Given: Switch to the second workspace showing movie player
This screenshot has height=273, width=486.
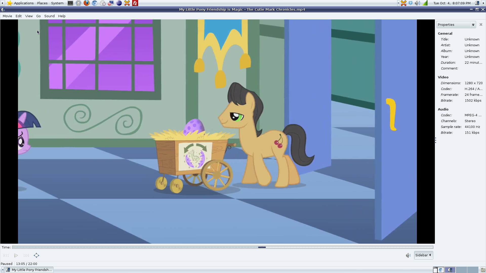Looking at the screenshot, I should pos(450,270).
